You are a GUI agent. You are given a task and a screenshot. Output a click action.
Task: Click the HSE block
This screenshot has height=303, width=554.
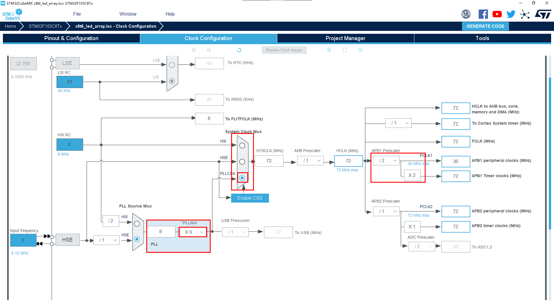coord(68,240)
